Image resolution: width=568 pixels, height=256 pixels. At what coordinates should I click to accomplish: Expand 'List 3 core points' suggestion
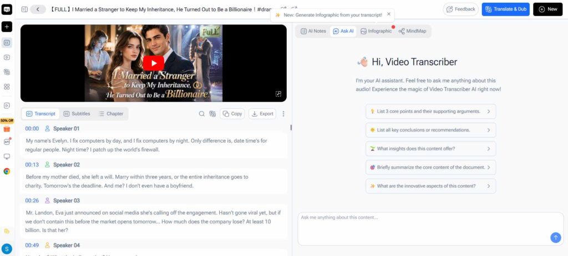[x=430, y=112]
